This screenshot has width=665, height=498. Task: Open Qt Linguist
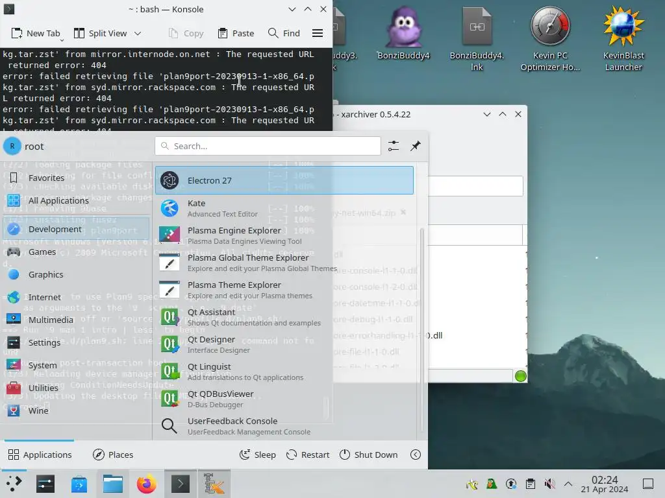point(284,372)
